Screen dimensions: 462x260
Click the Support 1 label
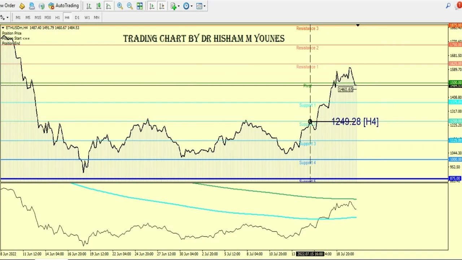click(x=307, y=105)
